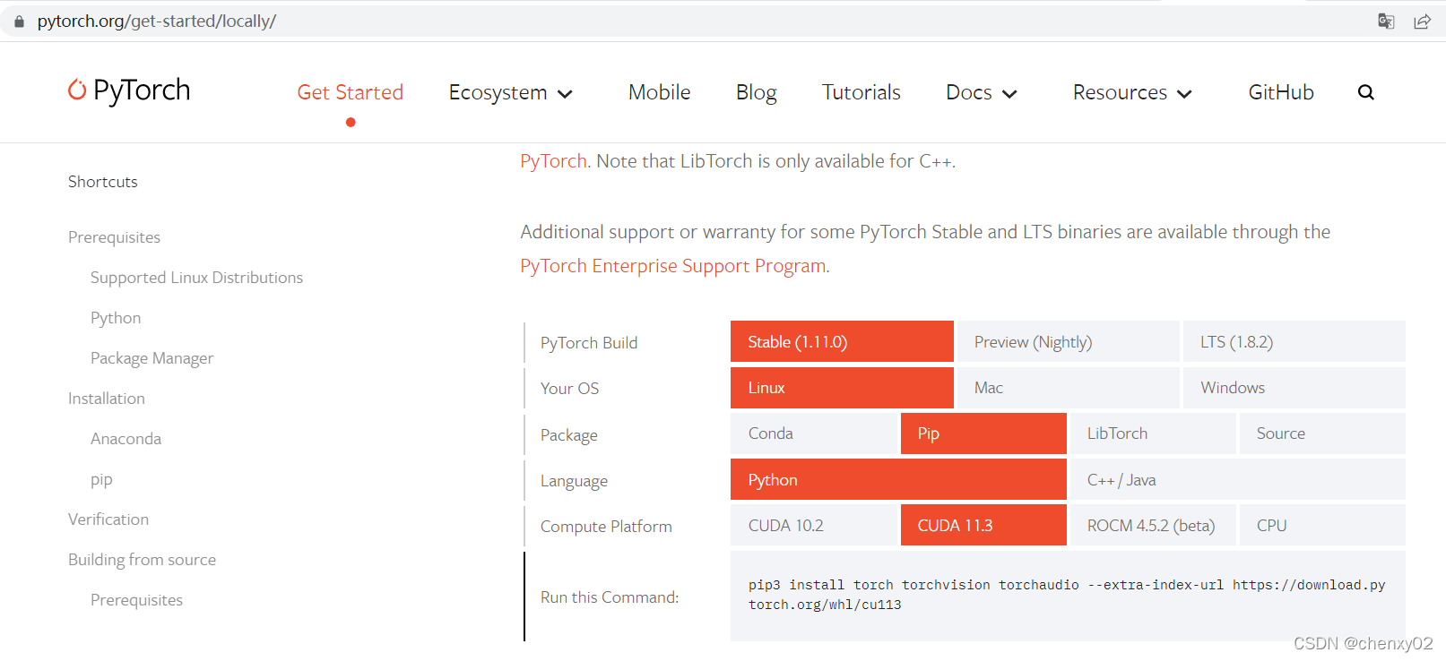Image resolution: width=1446 pixels, height=661 pixels.
Task: Expand the Docs dropdown menu
Action: pyautogui.click(x=982, y=92)
